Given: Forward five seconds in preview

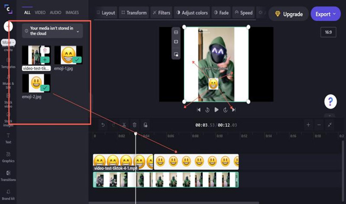Looking at the screenshot, I should pyautogui.click(x=225, y=110).
